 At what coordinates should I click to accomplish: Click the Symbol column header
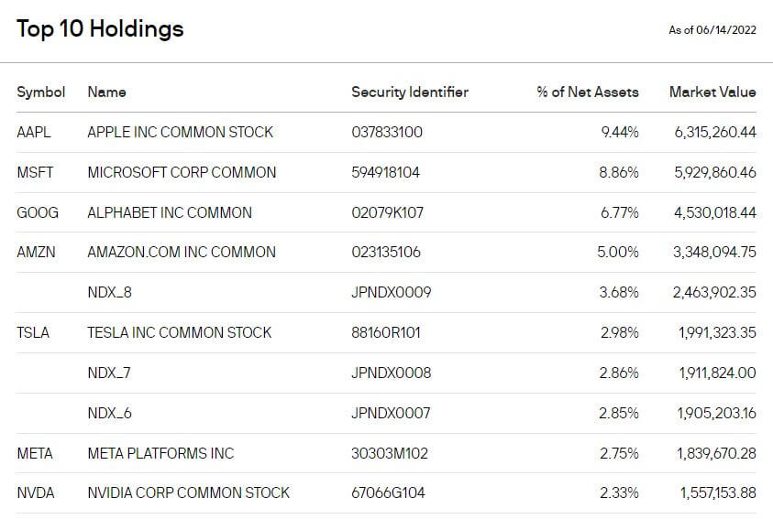pyautogui.click(x=41, y=92)
